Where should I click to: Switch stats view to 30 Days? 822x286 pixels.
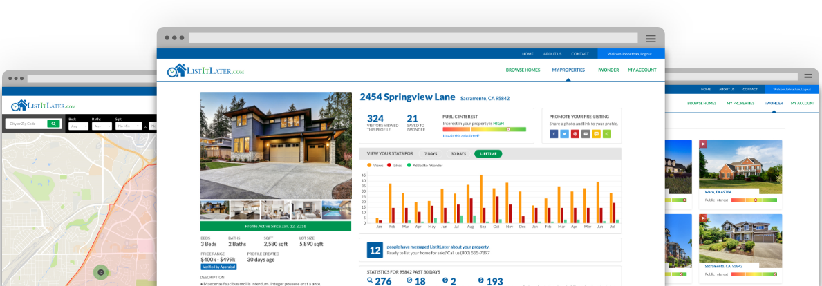tap(458, 153)
